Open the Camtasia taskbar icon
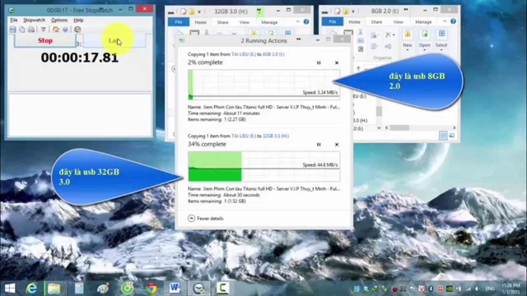This screenshot has width=527, height=296. coord(224,288)
